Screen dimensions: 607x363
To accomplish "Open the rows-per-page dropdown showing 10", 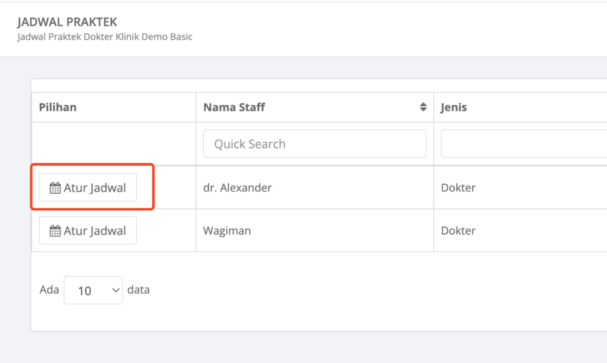I will tap(93, 291).
